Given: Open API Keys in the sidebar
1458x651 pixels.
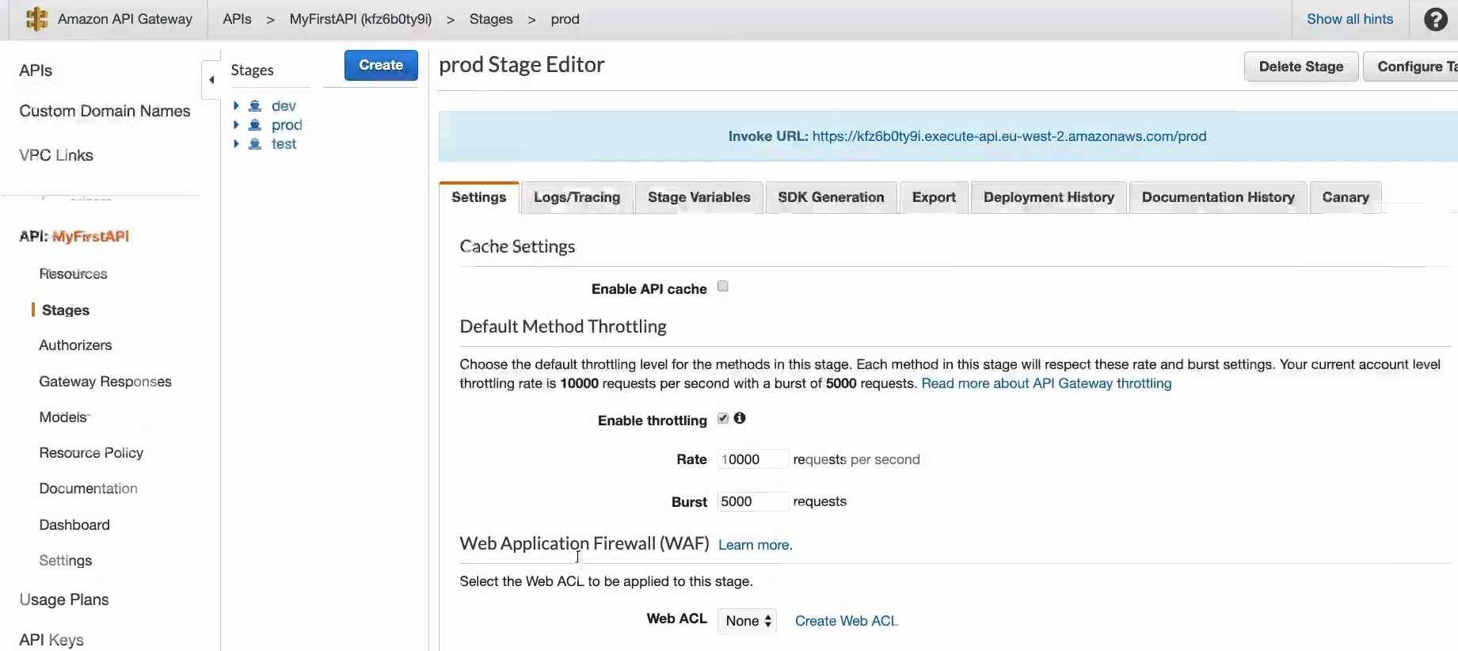Looking at the screenshot, I should 51,639.
